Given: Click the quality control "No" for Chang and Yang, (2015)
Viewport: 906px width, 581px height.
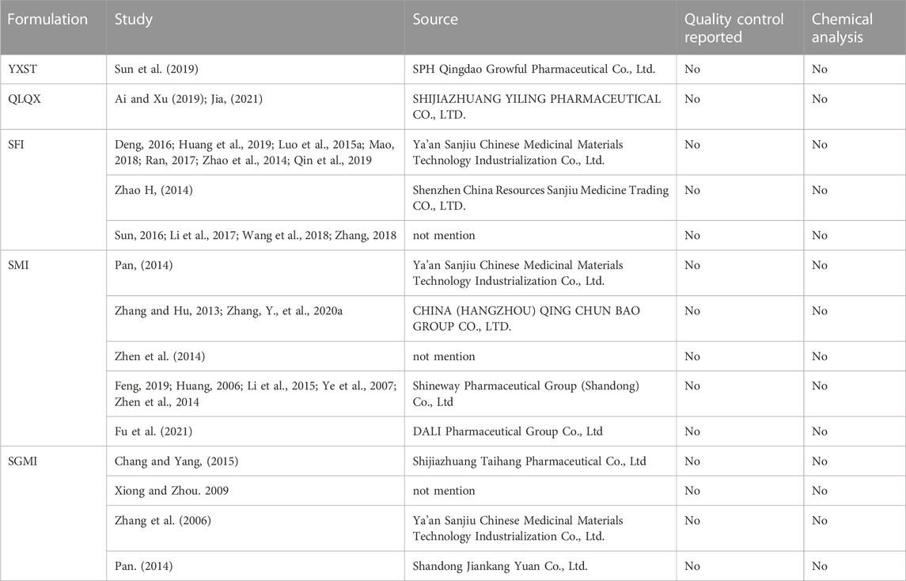Looking at the screenshot, I should (x=692, y=461).
